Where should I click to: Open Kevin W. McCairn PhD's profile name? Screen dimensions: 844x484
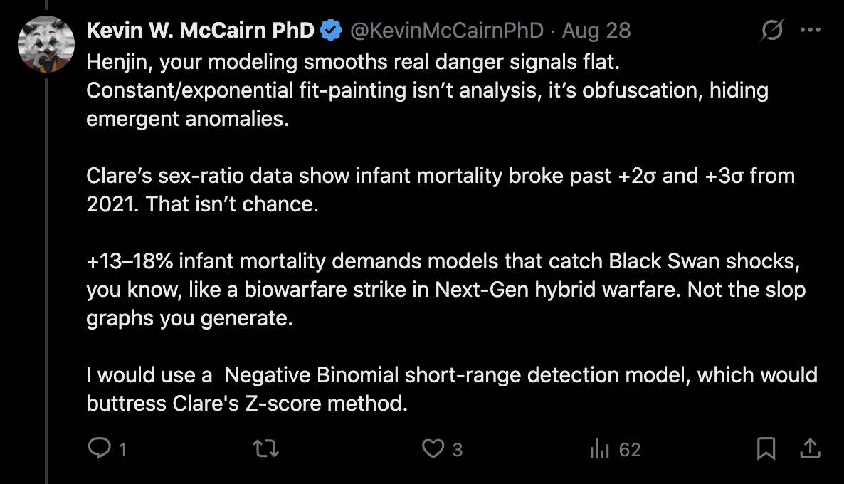coord(200,31)
